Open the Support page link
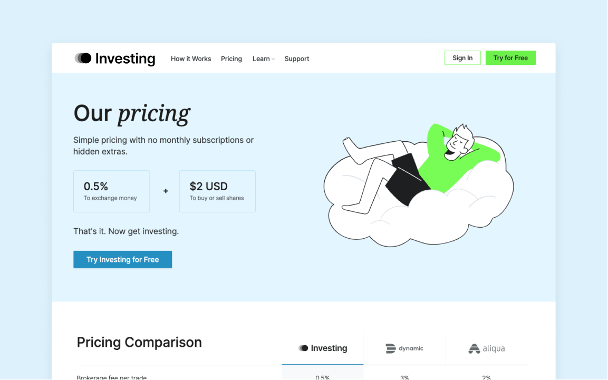608x380 pixels. pyautogui.click(x=297, y=59)
